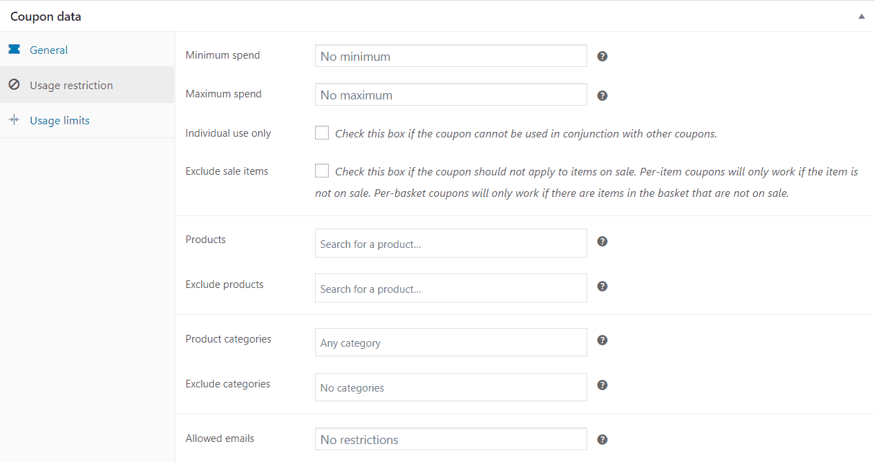Open the Products search selector
Viewport: 874px width, 462px height.
[x=451, y=243]
